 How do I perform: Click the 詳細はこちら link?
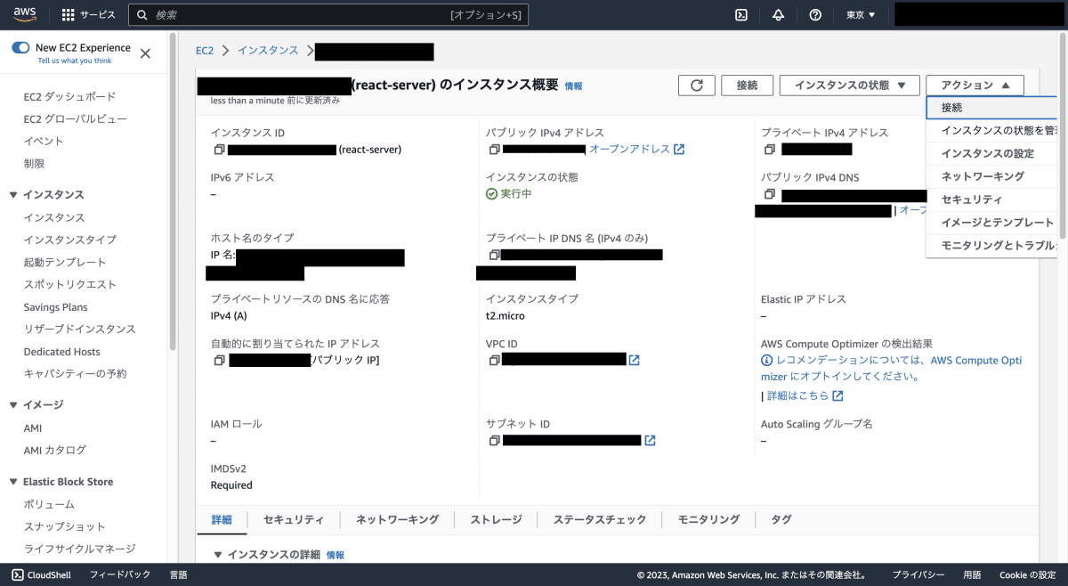(805, 395)
